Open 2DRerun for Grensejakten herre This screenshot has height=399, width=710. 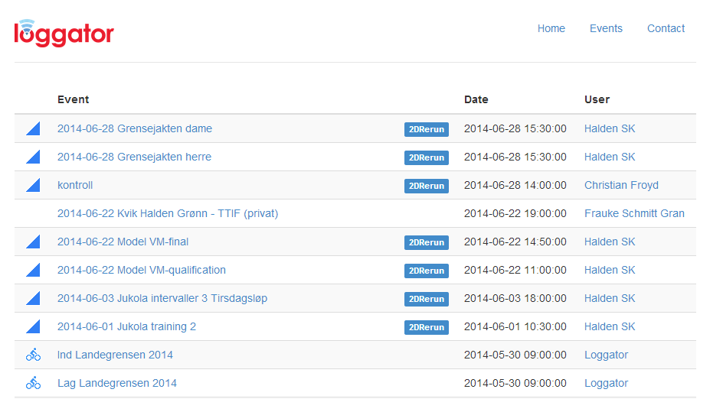(x=427, y=157)
